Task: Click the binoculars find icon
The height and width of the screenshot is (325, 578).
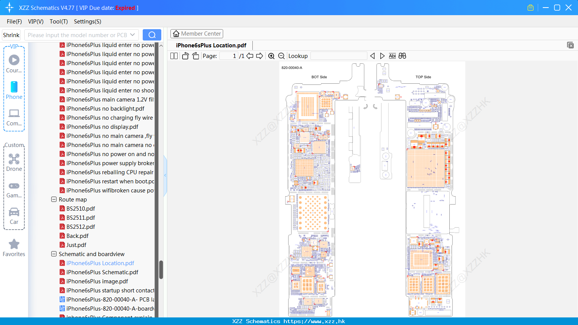Action: [x=402, y=56]
